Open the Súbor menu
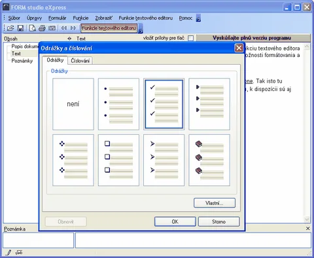Viewport: 314px width, 258px height. pos(14,18)
